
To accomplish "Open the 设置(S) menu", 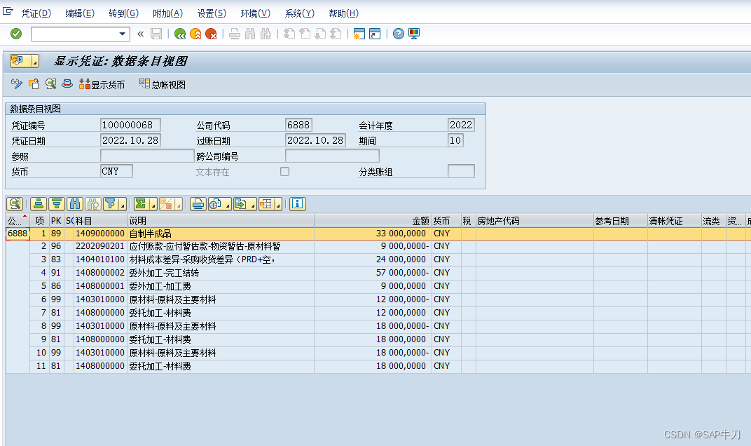I will tap(212, 13).
